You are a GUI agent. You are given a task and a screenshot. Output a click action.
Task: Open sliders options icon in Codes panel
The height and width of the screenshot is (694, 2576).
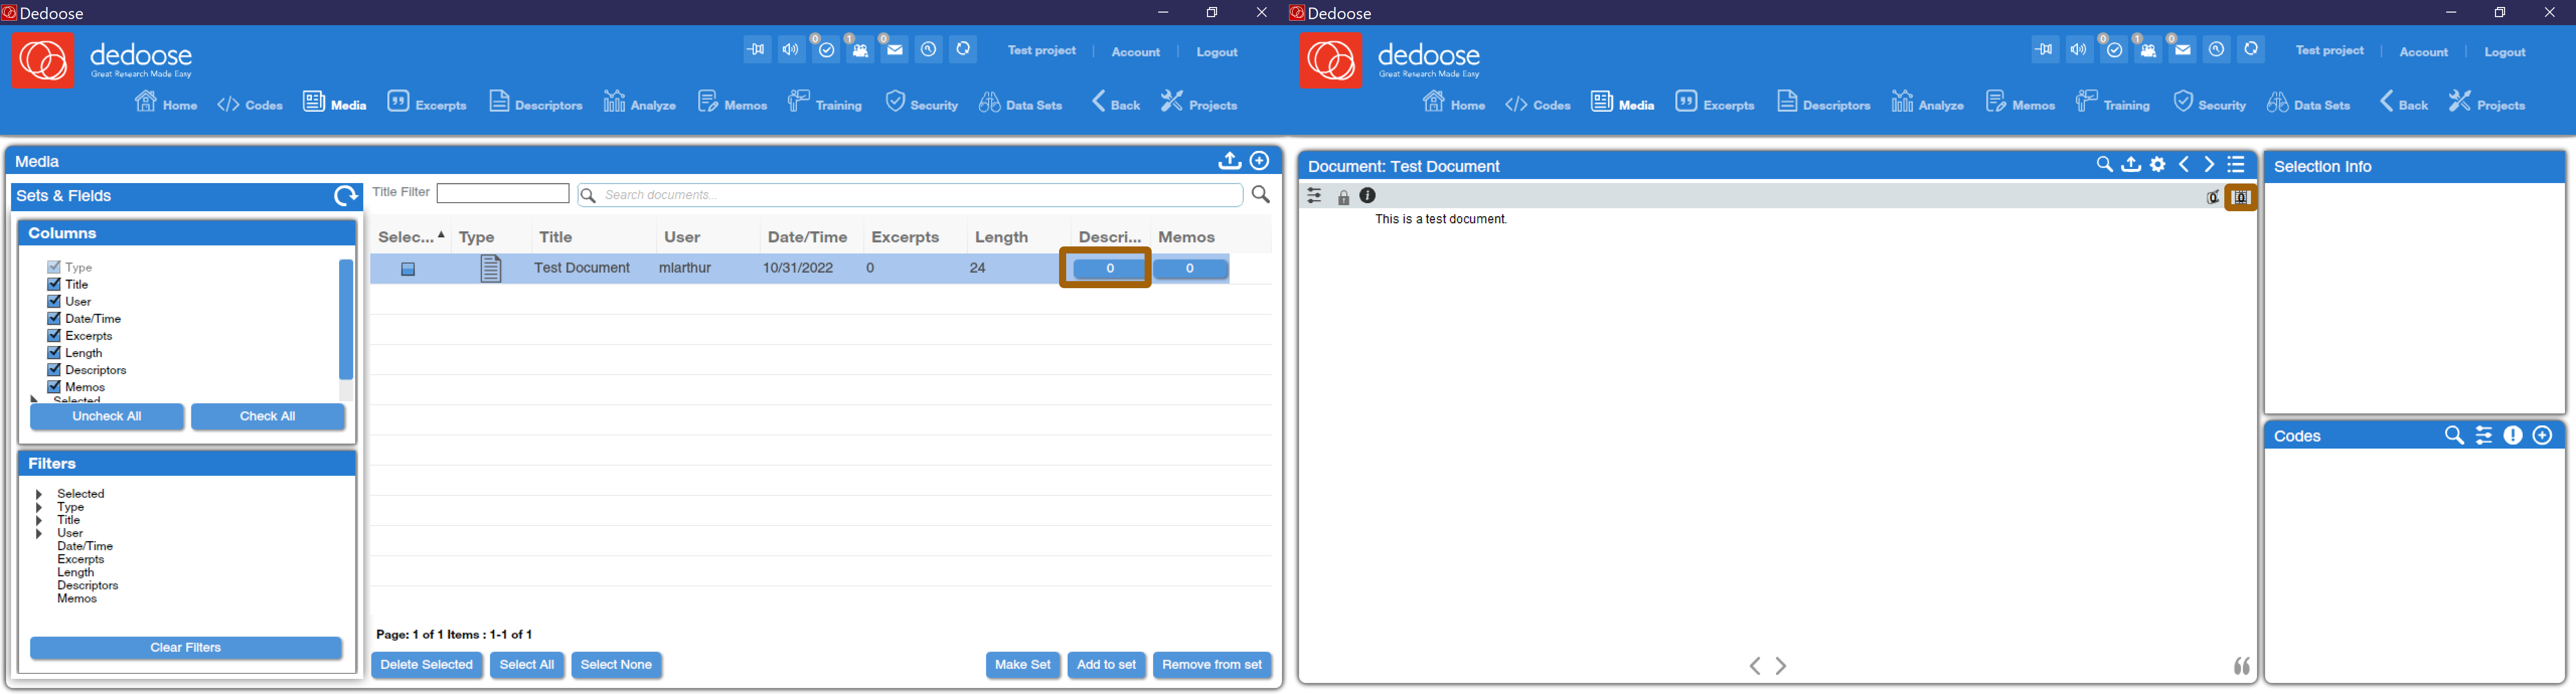pos(2484,435)
